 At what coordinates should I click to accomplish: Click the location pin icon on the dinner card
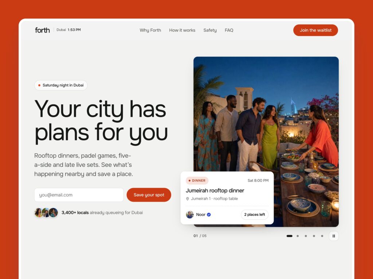(188, 199)
